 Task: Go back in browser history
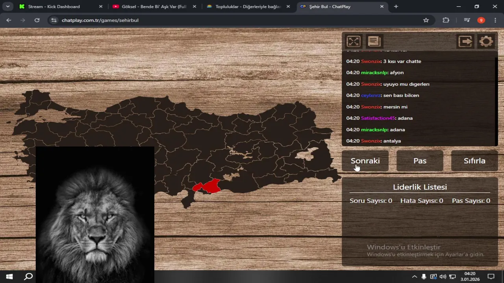[x=9, y=20]
